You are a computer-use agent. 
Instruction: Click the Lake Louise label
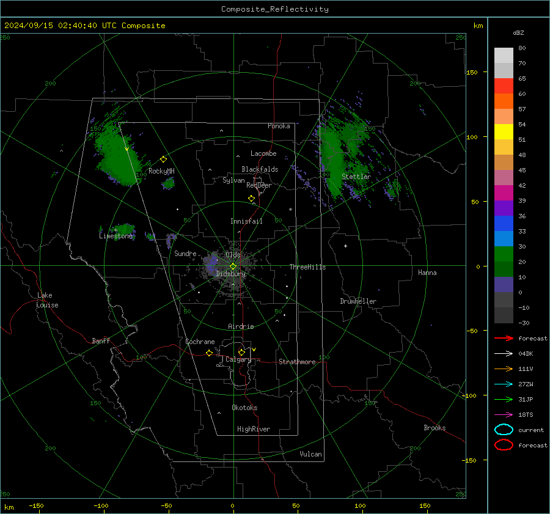[x=47, y=300]
